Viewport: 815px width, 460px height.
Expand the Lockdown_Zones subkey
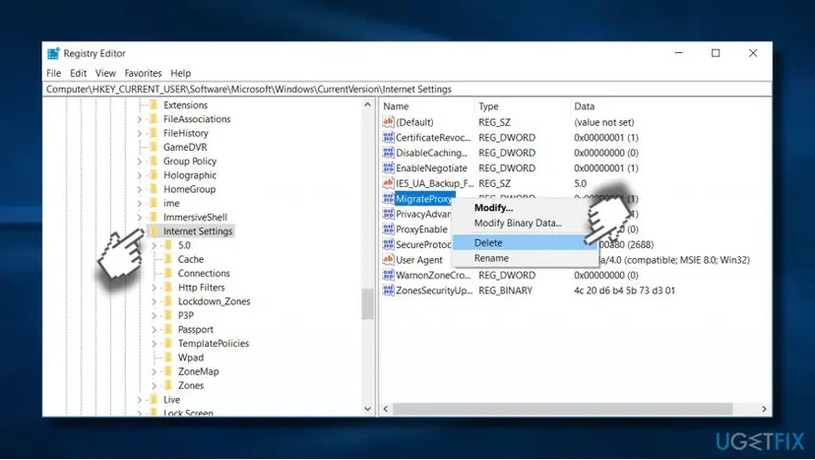pos(154,301)
